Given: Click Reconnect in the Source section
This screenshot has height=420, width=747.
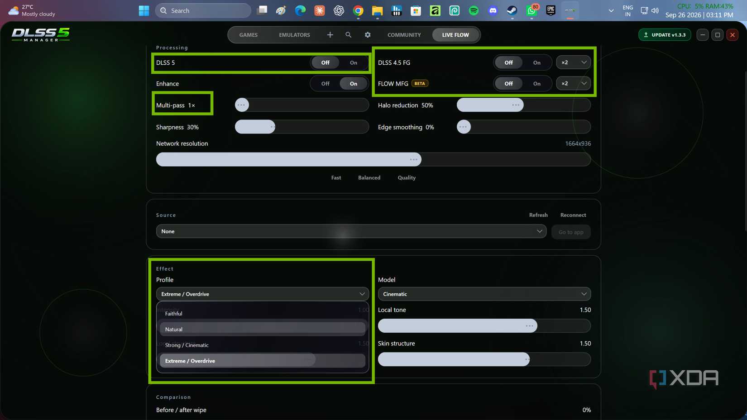Looking at the screenshot, I should (x=573, y=215).
